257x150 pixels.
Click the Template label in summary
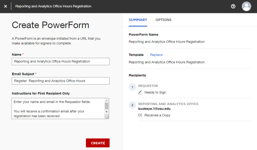(x=136, y=55)
